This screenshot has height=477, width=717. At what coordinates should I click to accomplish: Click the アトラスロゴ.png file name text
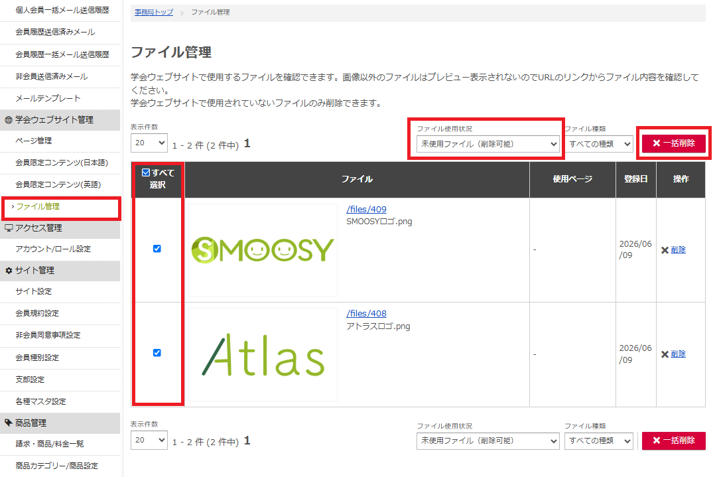(x=378, y=326)
